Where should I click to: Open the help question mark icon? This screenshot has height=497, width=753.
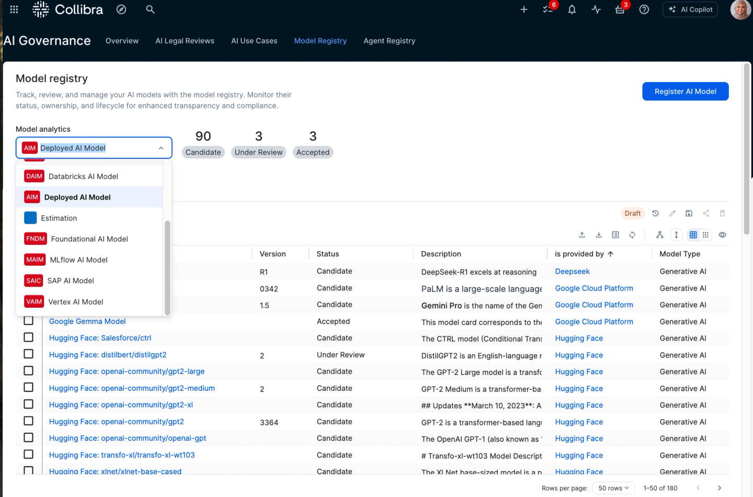coord(644,9)
